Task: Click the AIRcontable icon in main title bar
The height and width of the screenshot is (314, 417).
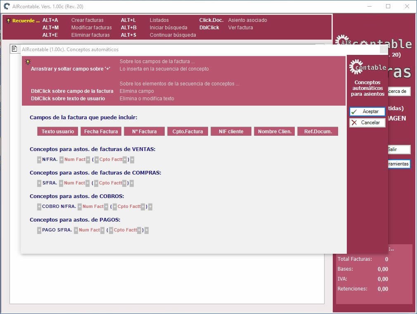Action: (x=7, y=6)
